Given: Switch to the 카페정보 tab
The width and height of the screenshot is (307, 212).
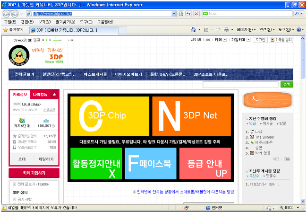Looking at the screenshot, I should coord(20,95).
